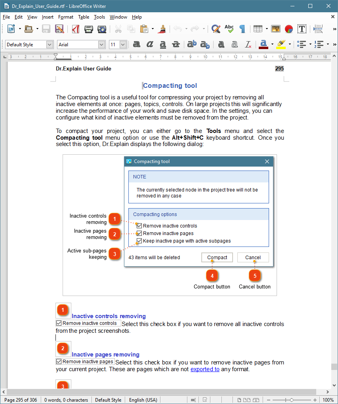The width and height of the screenshot is (338, 404).
Task: Open the Arial font name dropdown
Action: pos(102,45)
